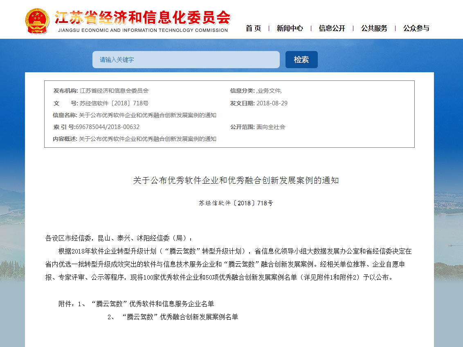Click the 江苏省经济和信息化委员会 site title

click(143, 17)
